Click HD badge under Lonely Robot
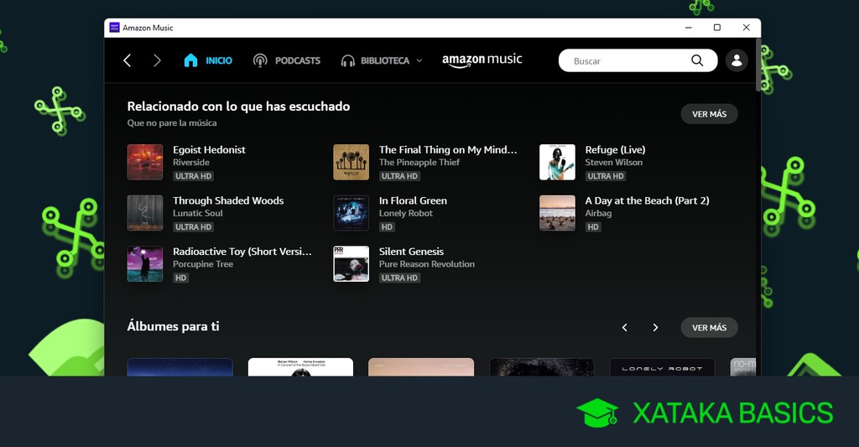The height and width of the screenshot is (447, 859). 387,227
